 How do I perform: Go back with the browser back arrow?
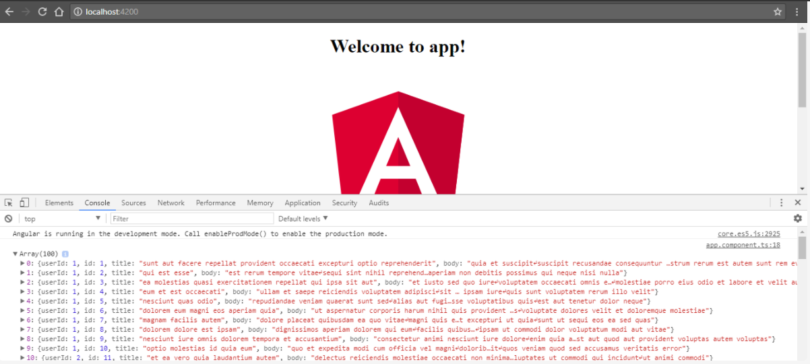point(9,11)
